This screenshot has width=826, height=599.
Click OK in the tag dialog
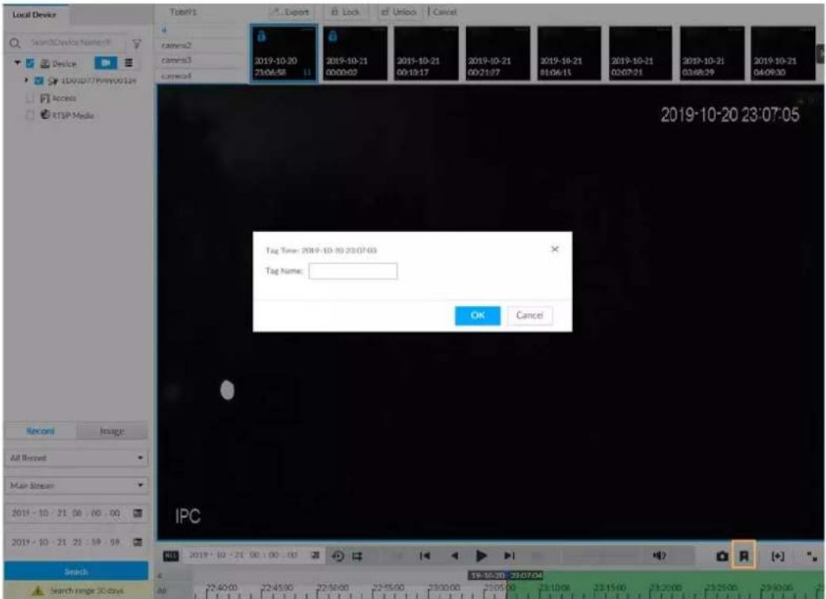(x=477, y=315)
